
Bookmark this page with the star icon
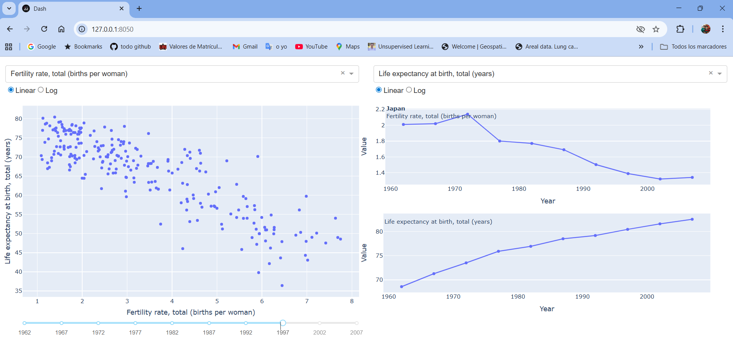click(x=656, y=29)
